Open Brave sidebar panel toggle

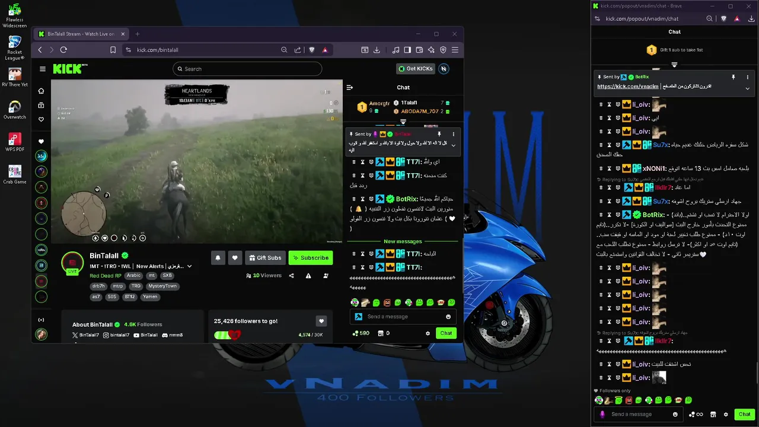click(409, 50)
